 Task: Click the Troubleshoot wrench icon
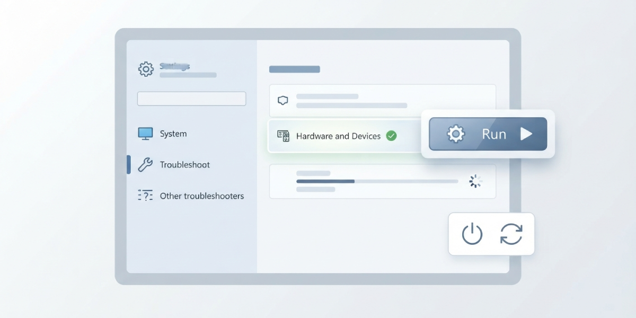click(x=145, y=165)
